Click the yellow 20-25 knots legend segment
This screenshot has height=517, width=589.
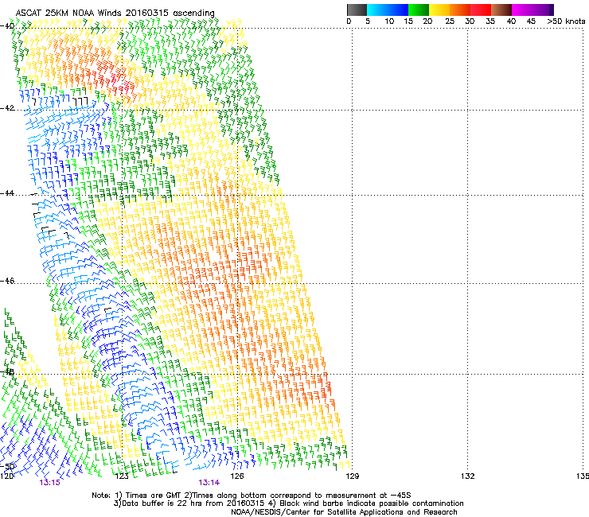pyautogui.click(x=439, y=10)
